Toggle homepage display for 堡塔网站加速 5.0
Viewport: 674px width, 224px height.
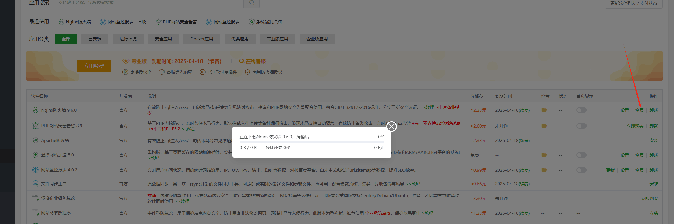582,155
